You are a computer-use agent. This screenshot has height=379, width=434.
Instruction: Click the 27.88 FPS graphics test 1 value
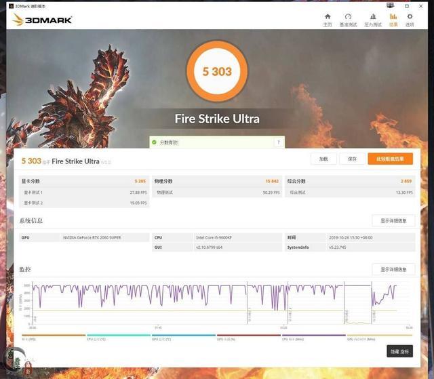(x=138, y=193)
